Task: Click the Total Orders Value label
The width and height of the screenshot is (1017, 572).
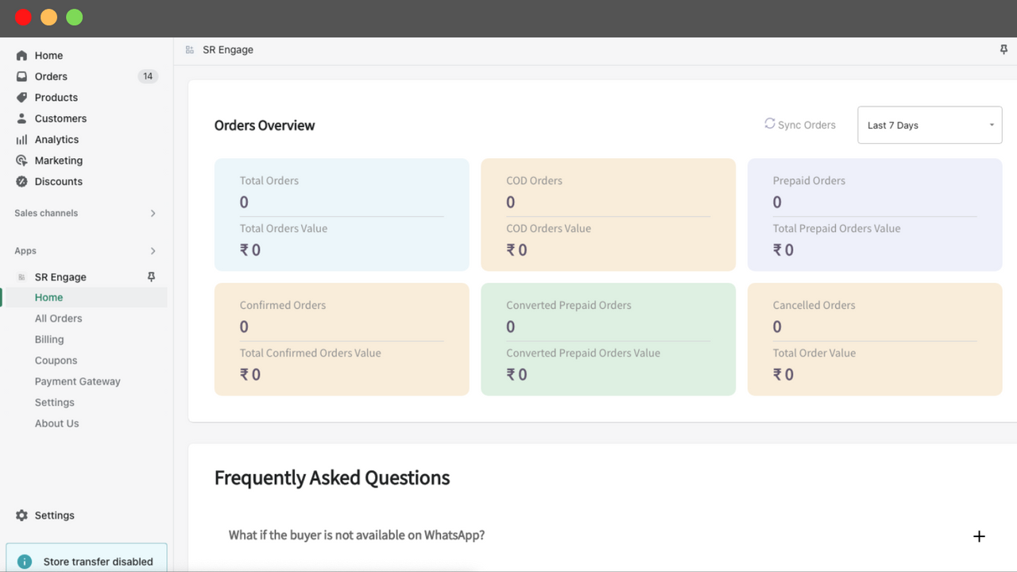Action: [x=284, y=228]
